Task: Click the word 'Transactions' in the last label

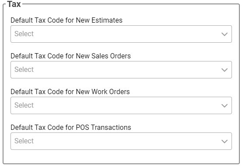Action: click(111, 127)
